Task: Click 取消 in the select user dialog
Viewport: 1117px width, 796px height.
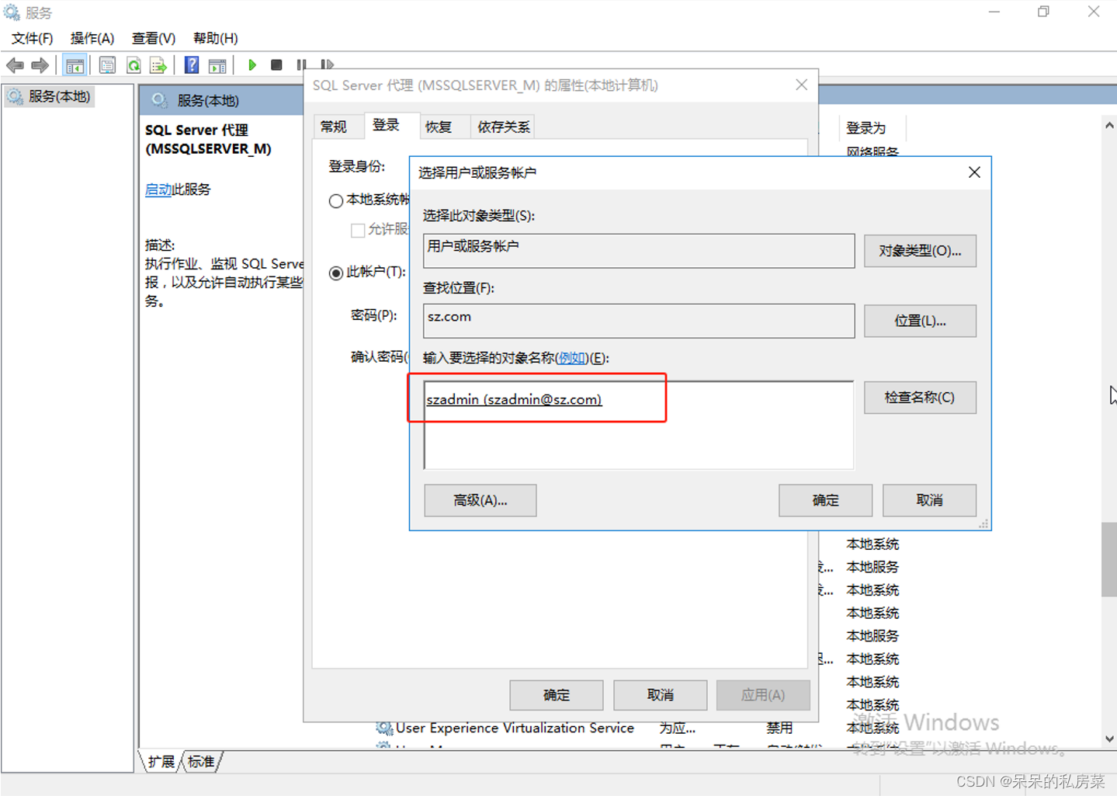Action: 929,500
